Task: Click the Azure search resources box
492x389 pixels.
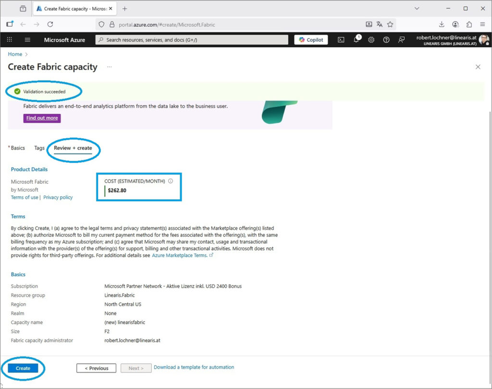Action: 192,40
